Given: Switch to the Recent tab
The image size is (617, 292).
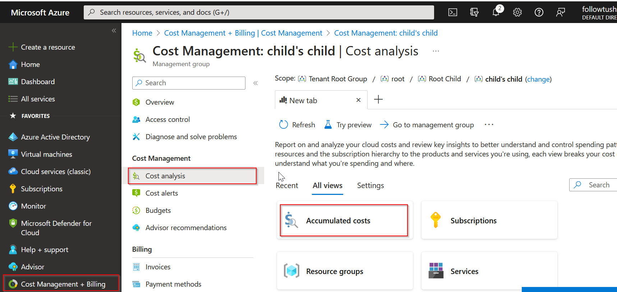Looking at the screenshot, I should 287,186.
